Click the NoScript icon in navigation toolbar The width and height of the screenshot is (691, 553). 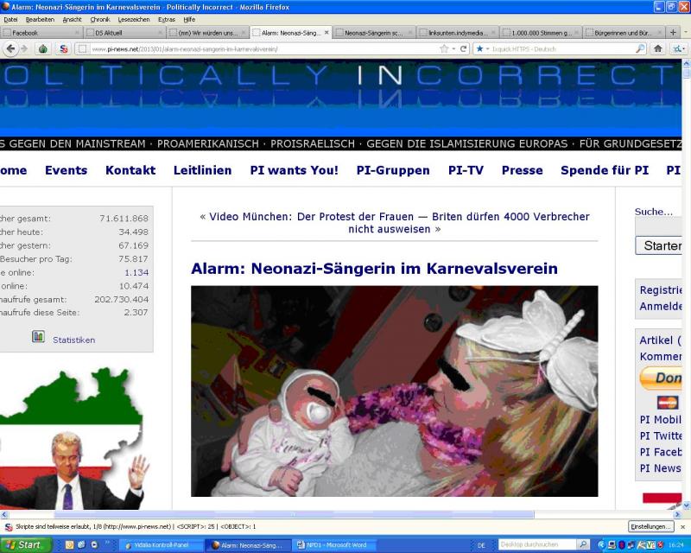(63, 48)
